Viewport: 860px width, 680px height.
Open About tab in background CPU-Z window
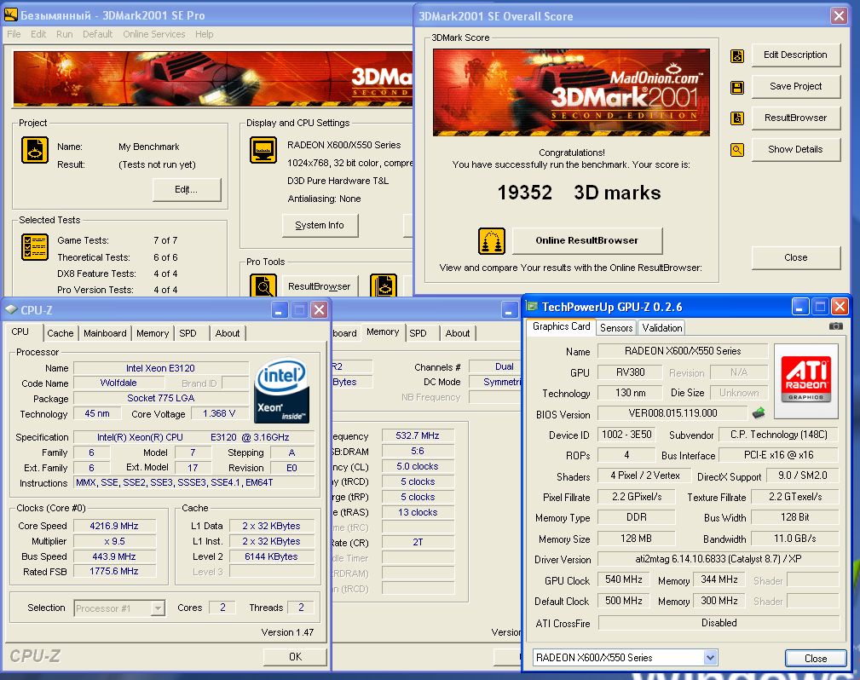(458, 333)
